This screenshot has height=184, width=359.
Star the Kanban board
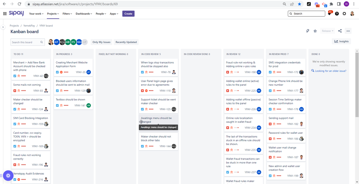click(315, 31)
